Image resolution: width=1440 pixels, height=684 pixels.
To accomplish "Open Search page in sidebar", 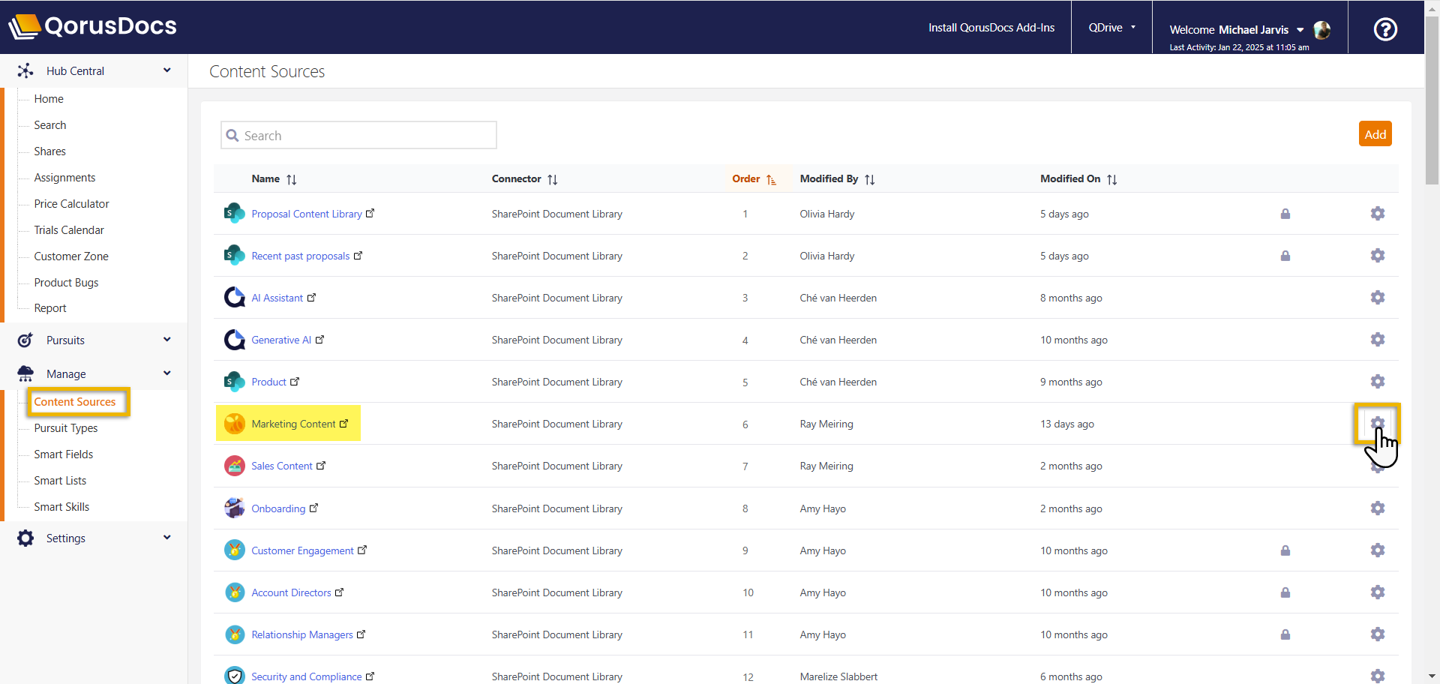I will click(x=50, y=124).
